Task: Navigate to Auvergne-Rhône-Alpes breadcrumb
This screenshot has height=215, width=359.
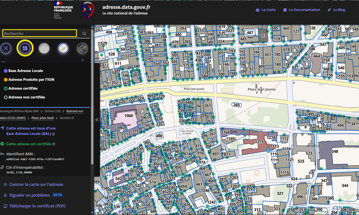Action: (x=19, y=111)
